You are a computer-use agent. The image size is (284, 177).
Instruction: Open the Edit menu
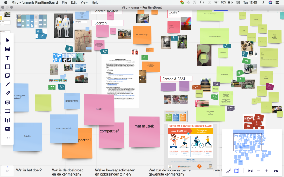(x=74, y=2)
